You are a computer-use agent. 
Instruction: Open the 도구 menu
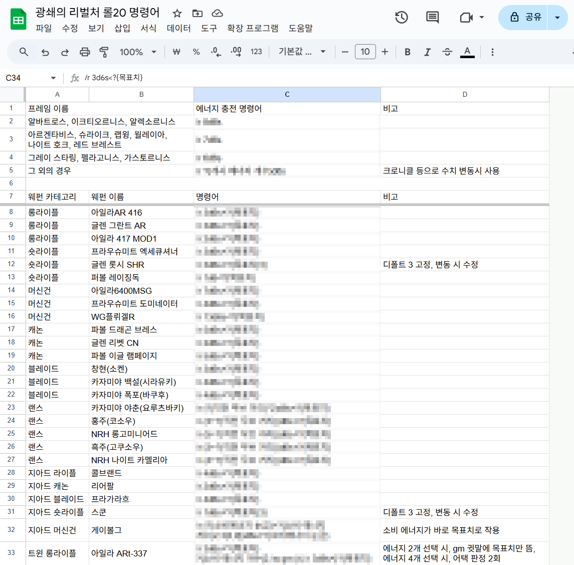point(209,28)
